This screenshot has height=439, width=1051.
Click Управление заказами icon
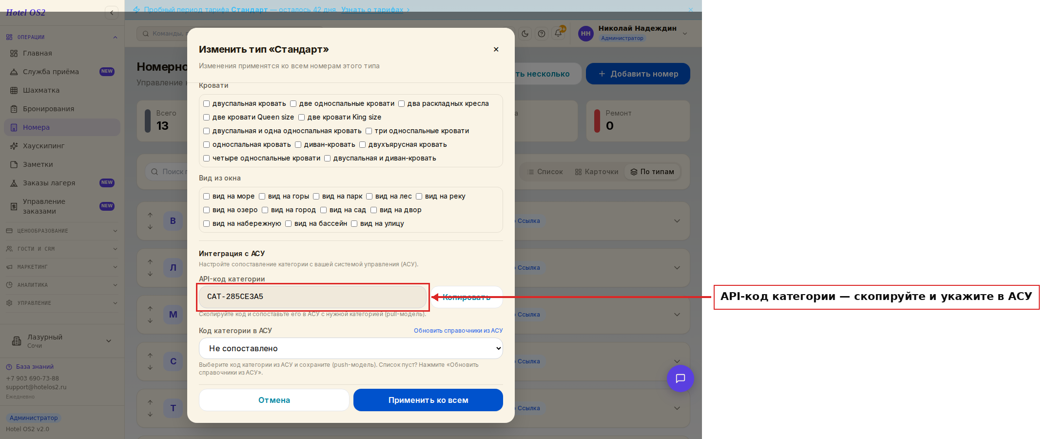point(14,206)
